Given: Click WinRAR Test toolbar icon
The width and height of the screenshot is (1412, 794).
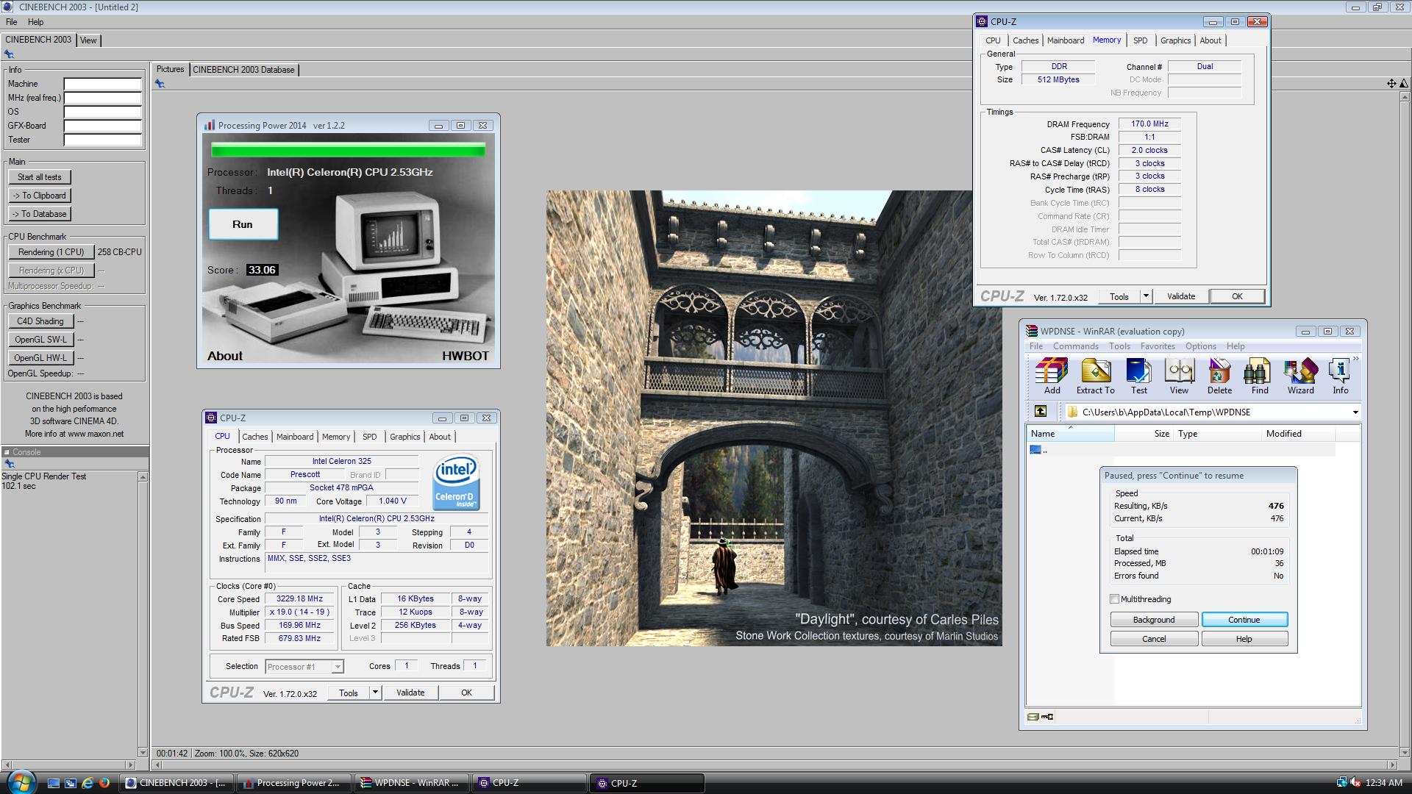Looking at the screenshot, I should coord(1138,376).
